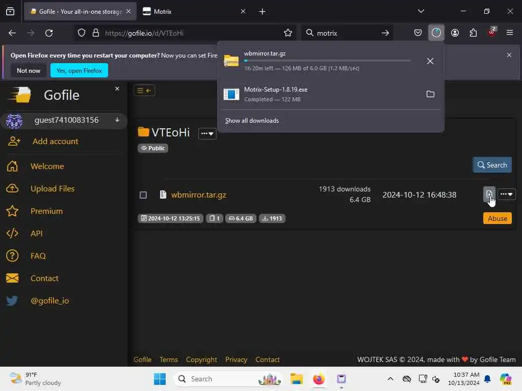
Task: Open Firefox account icon
Action: coord(455,33)
